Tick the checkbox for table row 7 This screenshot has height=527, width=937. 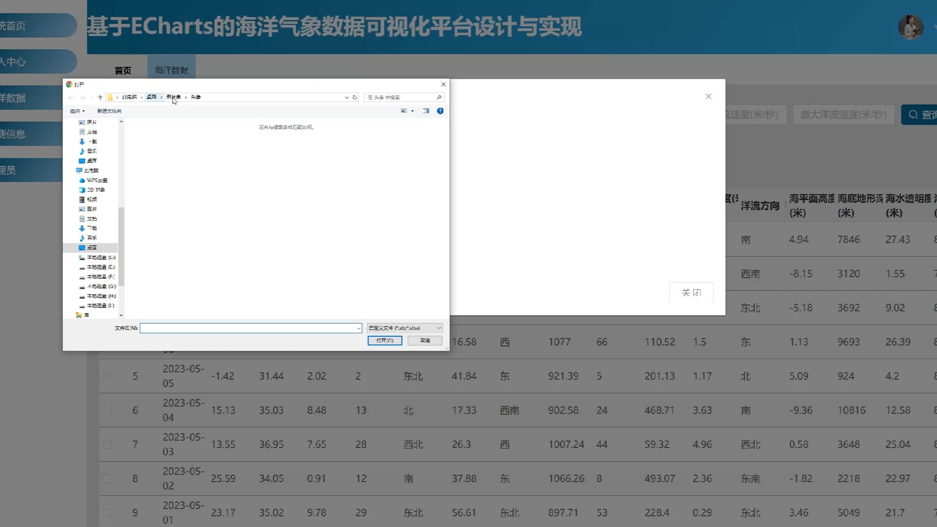point(107,445)
